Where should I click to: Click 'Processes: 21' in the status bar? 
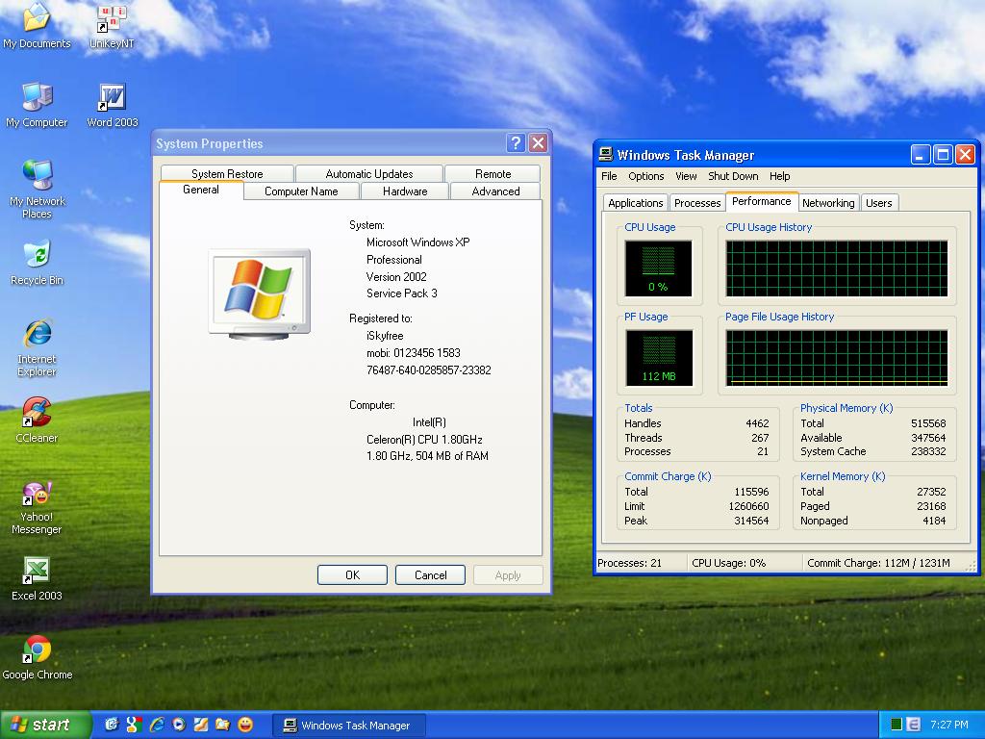pos(629,563)
